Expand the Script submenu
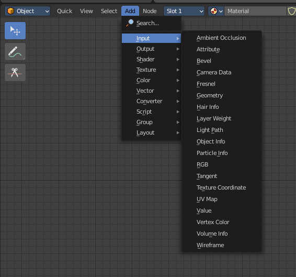The height and width of the screenshot is (277, 296). pos(151,112)
